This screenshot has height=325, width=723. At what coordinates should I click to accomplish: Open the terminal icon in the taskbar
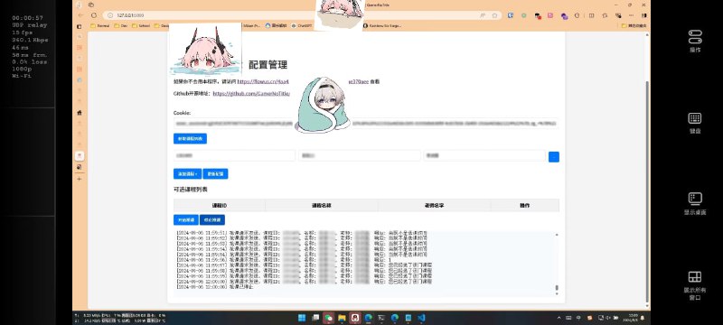tap(381, 318)
